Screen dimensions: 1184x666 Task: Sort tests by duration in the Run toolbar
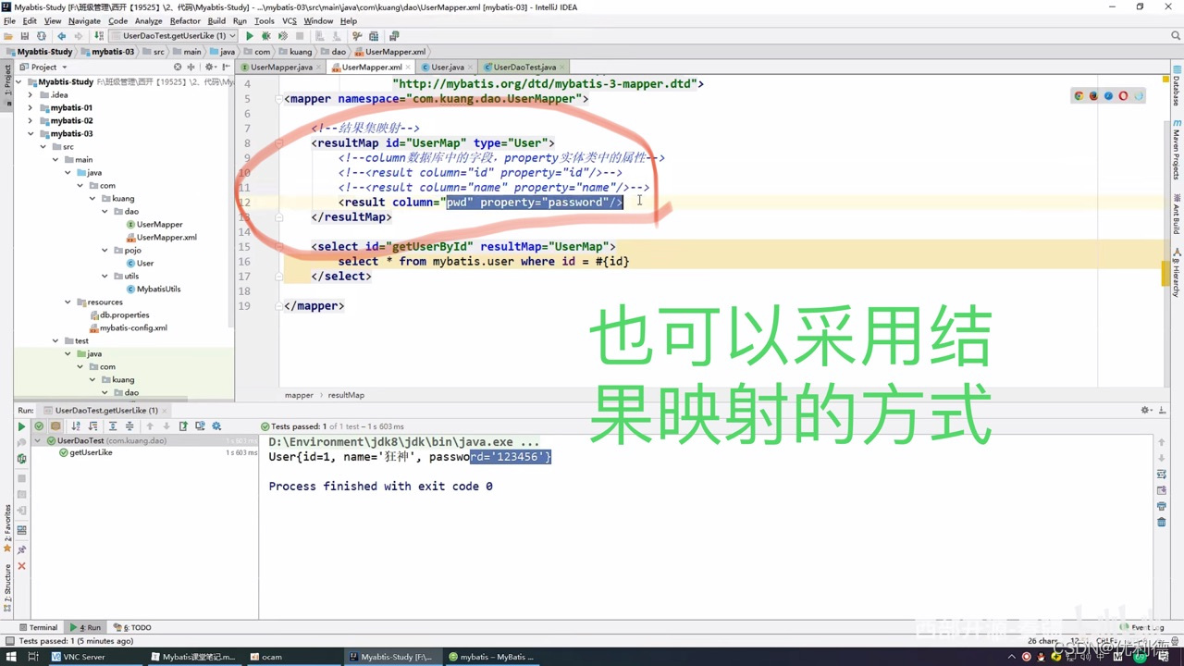point(92,426)
